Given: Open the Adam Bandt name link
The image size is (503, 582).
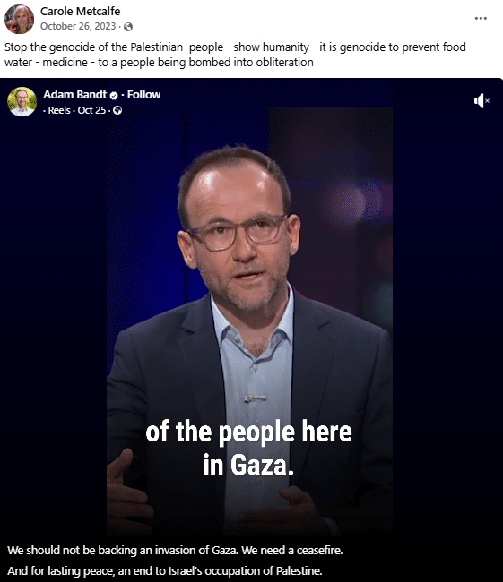Looking at the screenshot, I should coord(74,95).
